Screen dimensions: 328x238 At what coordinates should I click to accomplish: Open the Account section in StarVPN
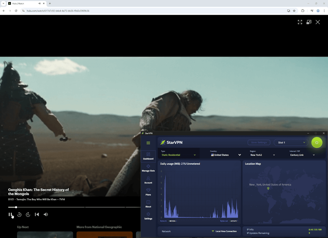148,180
